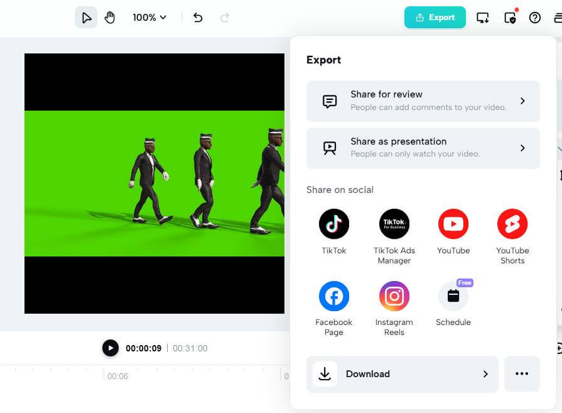This screenshot has height=413, width=562.
Task: Open the monitor download icon
Action: [x=482, y=18]
